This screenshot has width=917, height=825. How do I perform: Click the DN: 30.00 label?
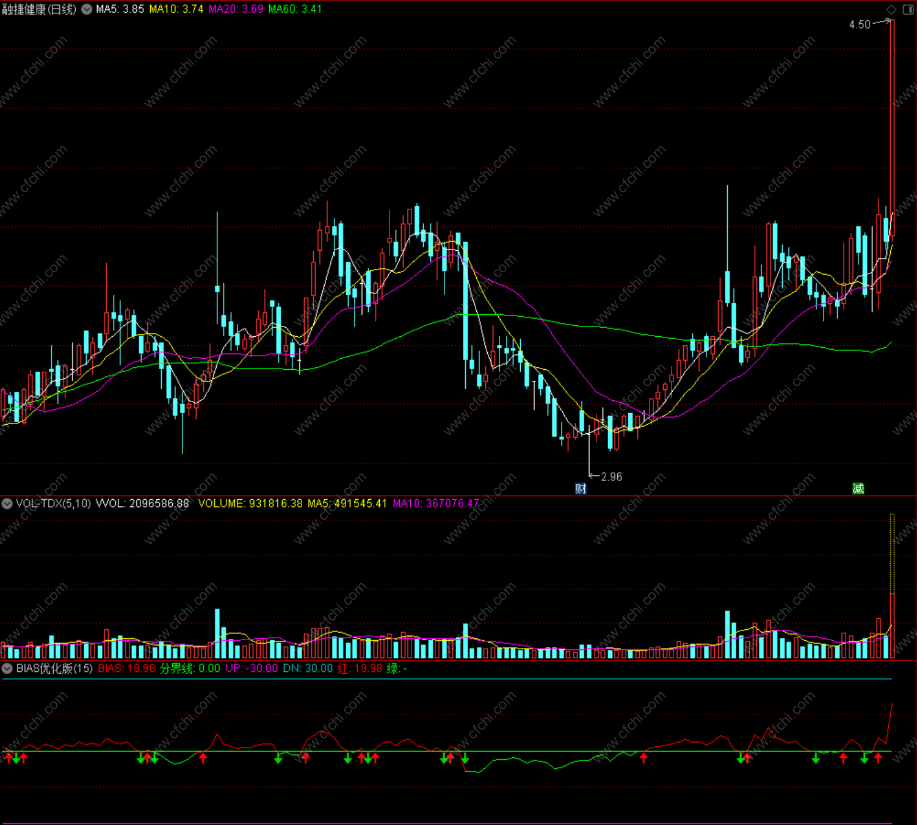[308, 668]
